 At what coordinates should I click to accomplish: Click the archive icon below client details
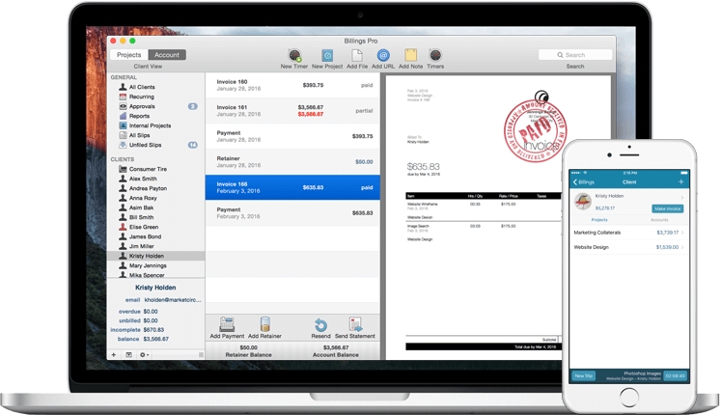coord(128,355)
